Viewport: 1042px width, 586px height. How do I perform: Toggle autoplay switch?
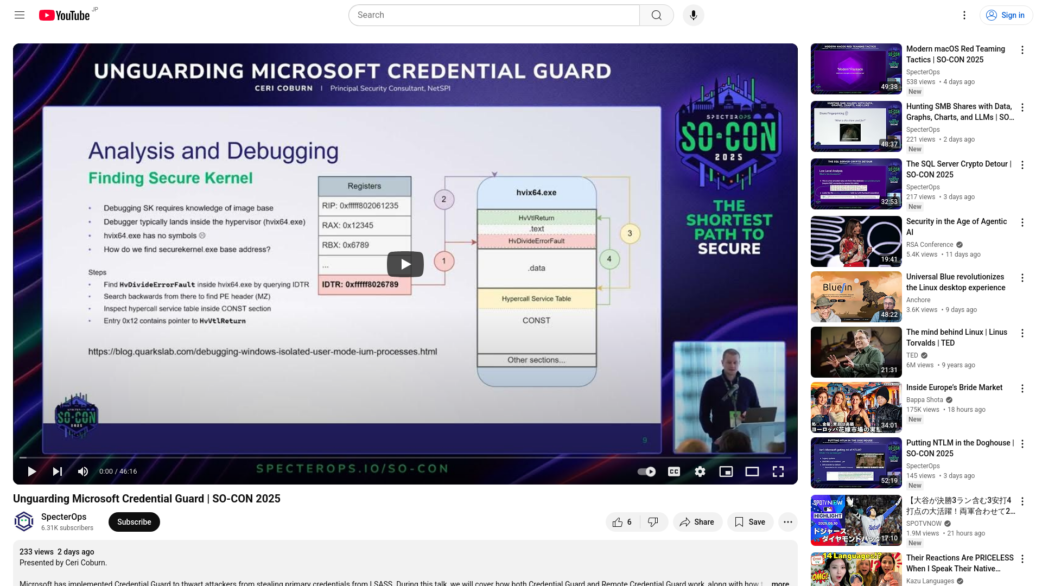pyautogui.click(x=646, y=472)
